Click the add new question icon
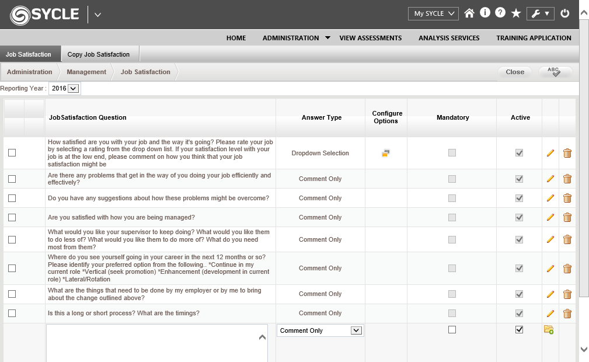The image size is (589, 362). (x=549, y=330)
